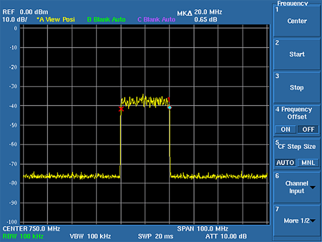The width and height of the screenshot is (322, 242).
Task: Select the SWP 20 ms readout
Action: [x=155, y=236]
